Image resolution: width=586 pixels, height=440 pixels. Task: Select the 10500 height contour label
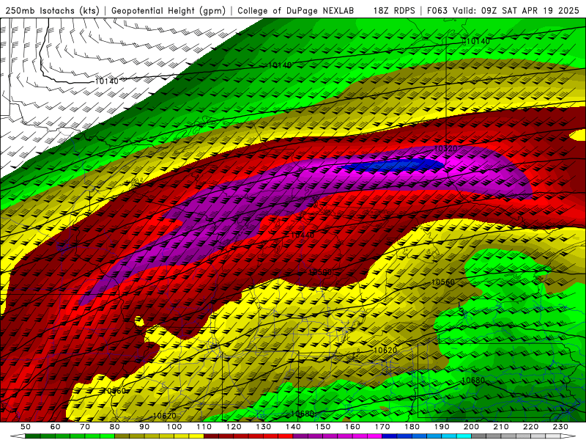point(320,272)
